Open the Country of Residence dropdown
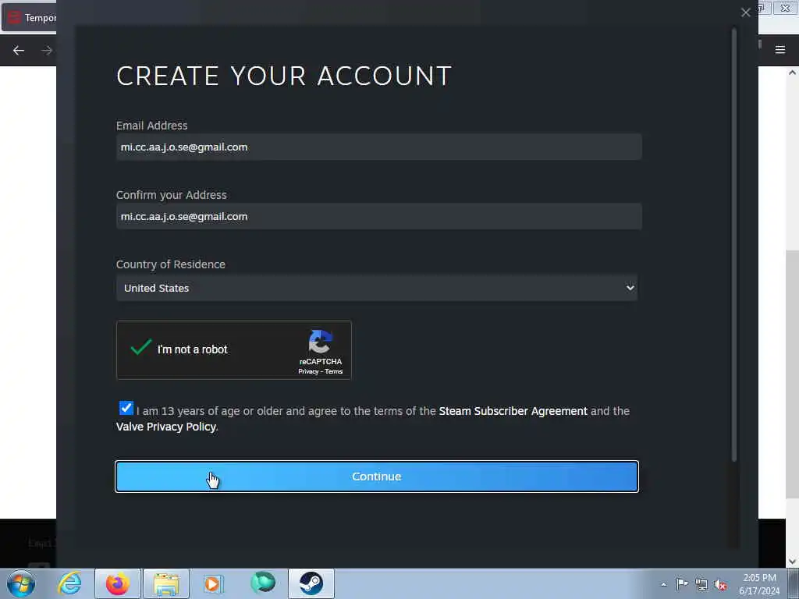The image size is (799, 599). click(x=377, y=288)
